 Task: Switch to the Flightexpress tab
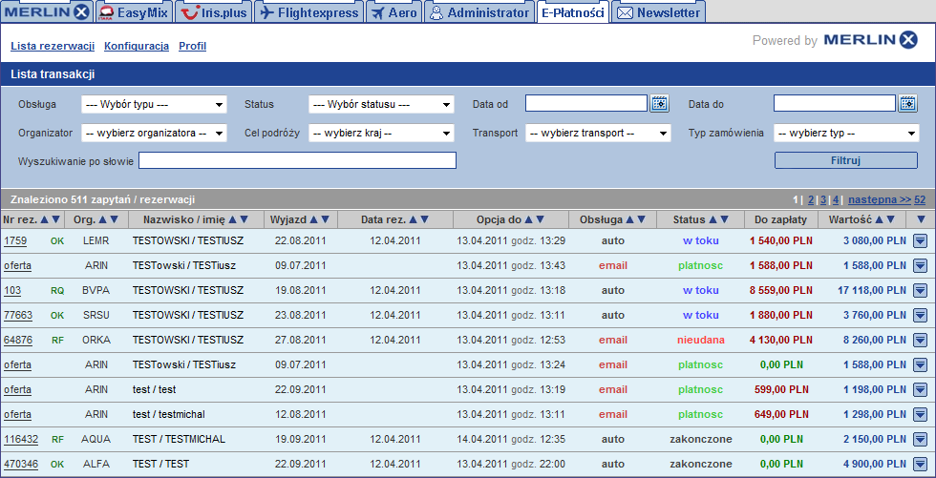[x=309, y=11]
